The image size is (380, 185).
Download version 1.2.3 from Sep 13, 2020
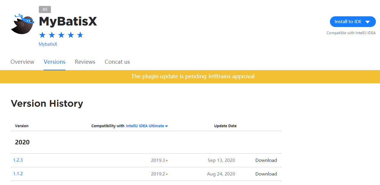tap(266, 160)
